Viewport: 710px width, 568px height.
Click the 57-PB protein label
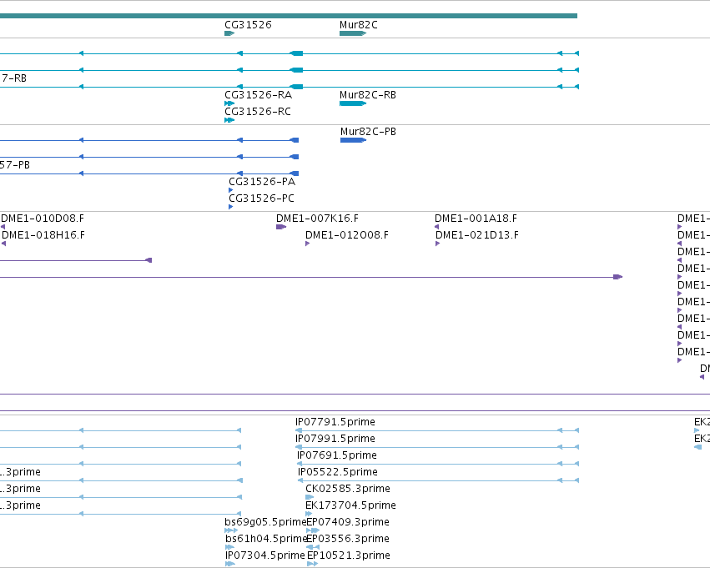[x=15, y=165]
